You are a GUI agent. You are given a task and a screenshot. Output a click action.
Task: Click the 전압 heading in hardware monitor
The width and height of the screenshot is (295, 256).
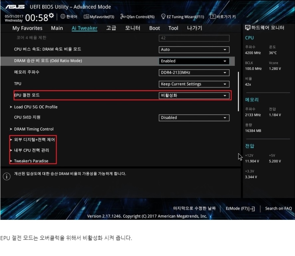[x=249, y=146]
